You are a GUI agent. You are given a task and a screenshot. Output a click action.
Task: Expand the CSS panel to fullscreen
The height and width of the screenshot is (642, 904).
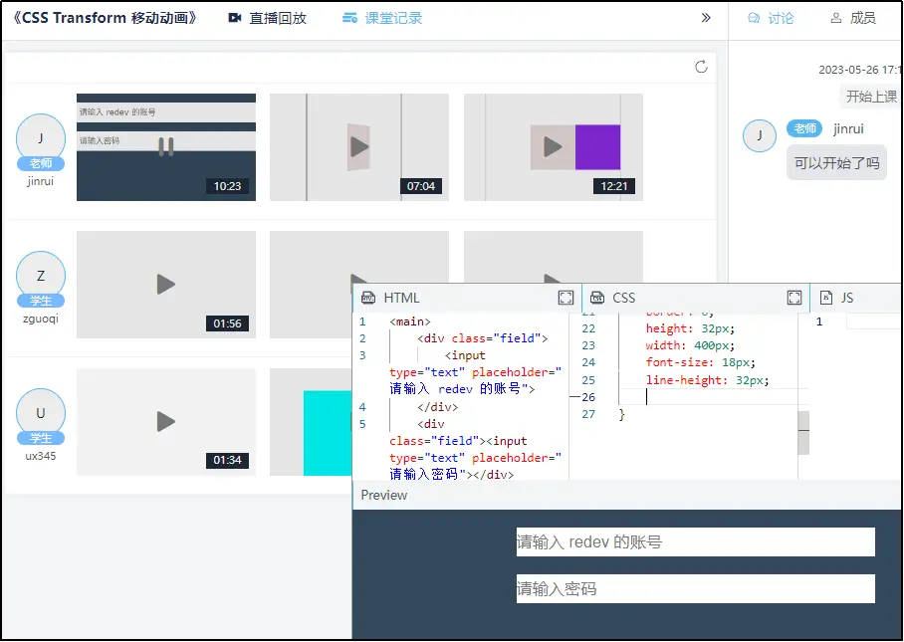[794, 298]
